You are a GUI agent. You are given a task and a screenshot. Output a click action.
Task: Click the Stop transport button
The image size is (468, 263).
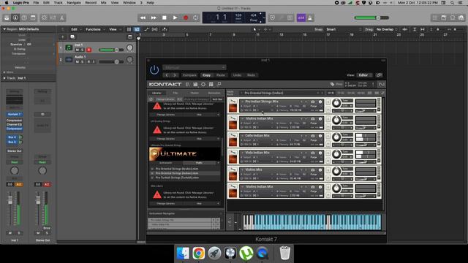(164, 18)
